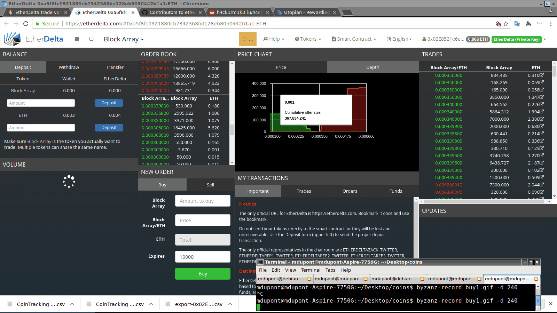Viewport: 557px width, 313px height.
Task: Click the Block Array link in warning
Action: 39,141
